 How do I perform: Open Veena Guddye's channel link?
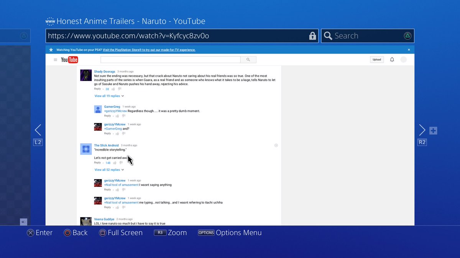pyautogui.click(x=104, y=219)
